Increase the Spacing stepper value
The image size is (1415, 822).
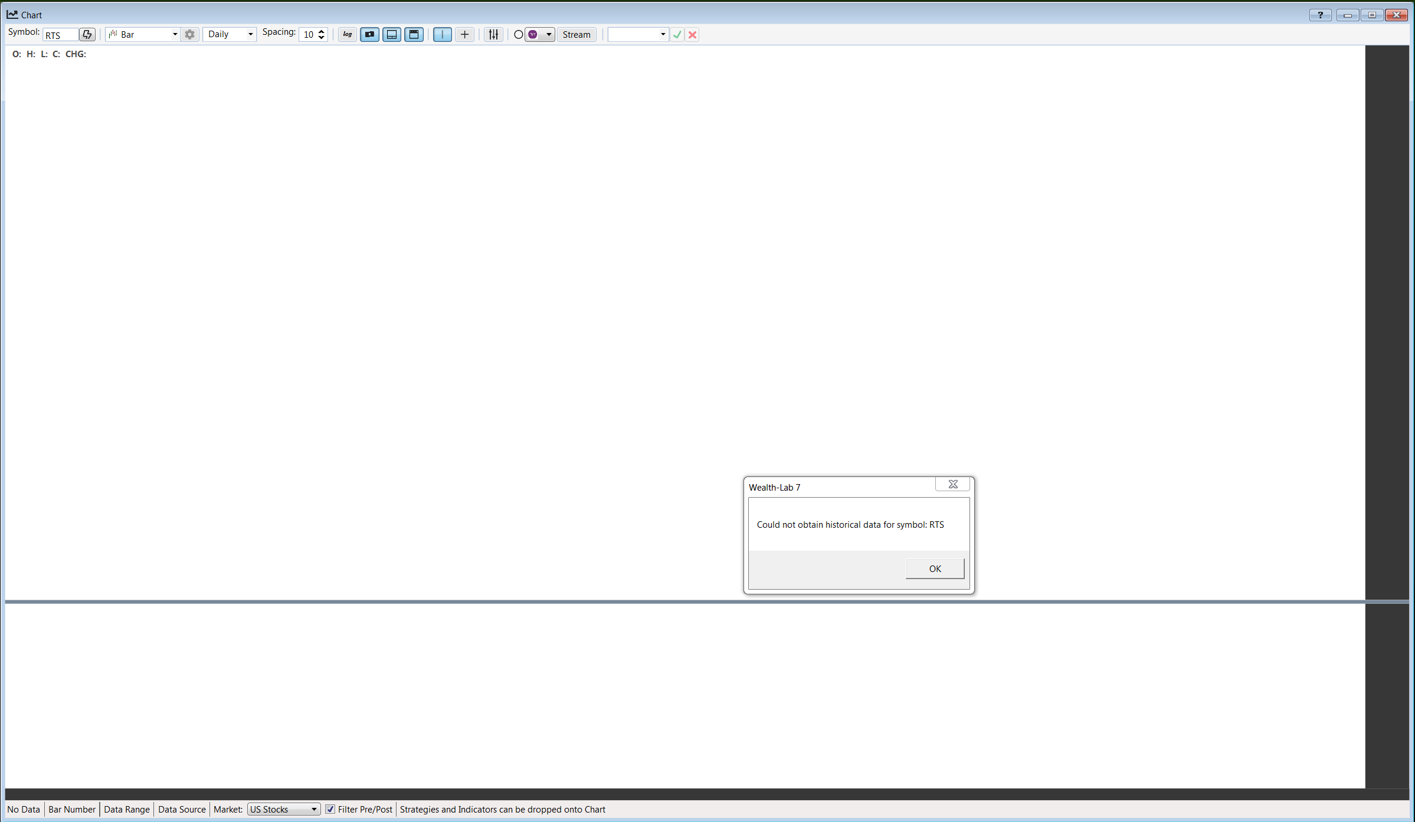[x=322, y=31]
